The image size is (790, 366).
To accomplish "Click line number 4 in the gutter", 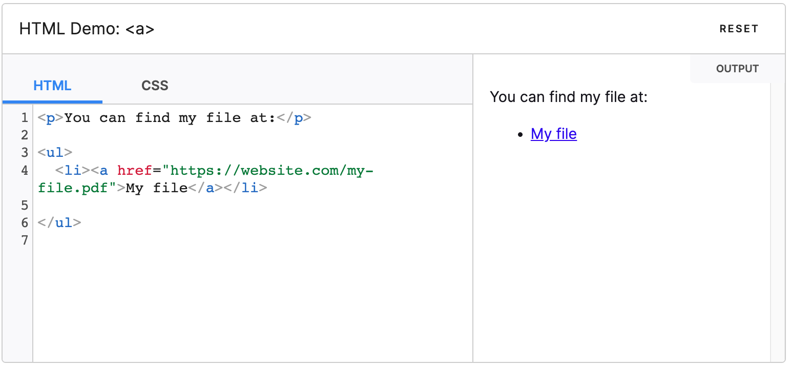I will click(x=25, y=170).
